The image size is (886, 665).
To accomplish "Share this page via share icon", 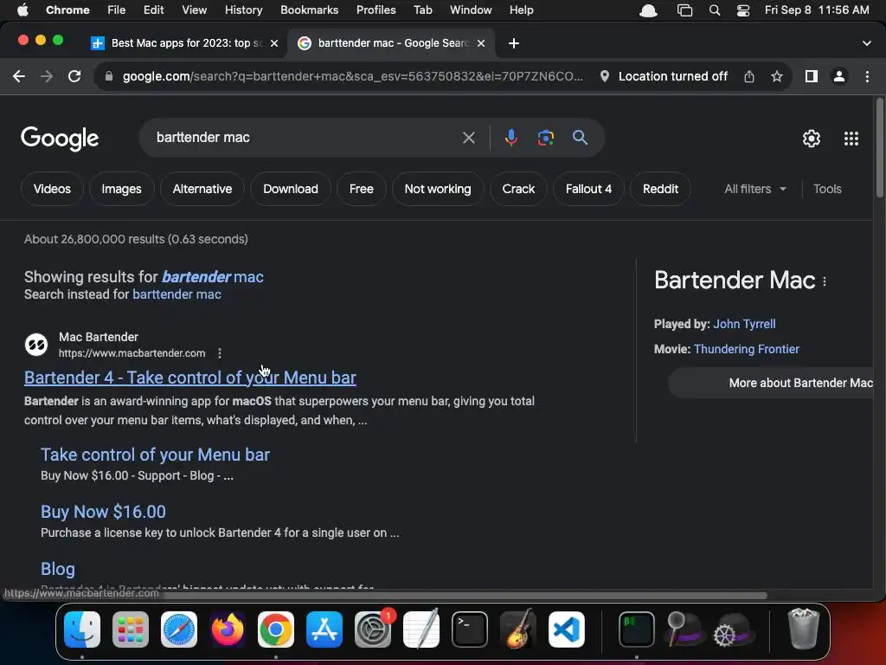I will point(749,76).
